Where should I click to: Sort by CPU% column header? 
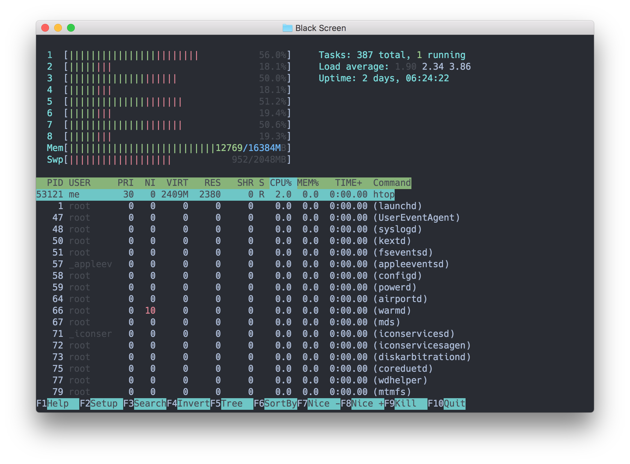[x=281, y=183]
